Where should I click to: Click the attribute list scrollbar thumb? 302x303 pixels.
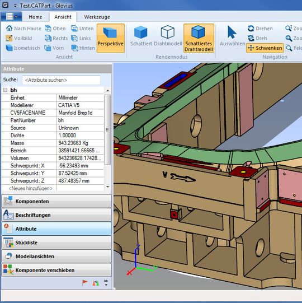pos(108,129)
